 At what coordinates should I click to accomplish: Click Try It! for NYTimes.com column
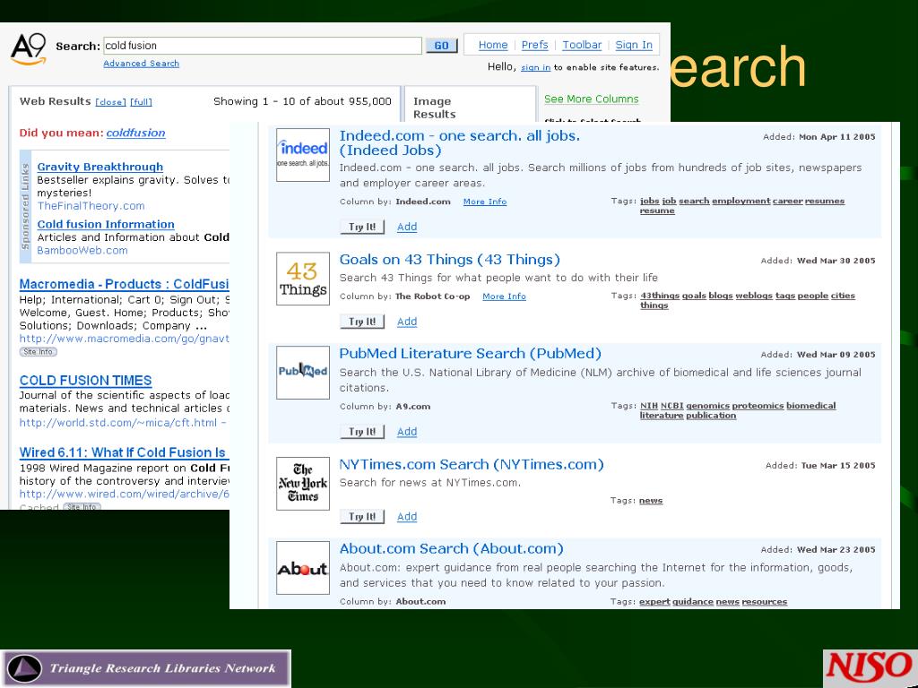[x=362, y=517]
